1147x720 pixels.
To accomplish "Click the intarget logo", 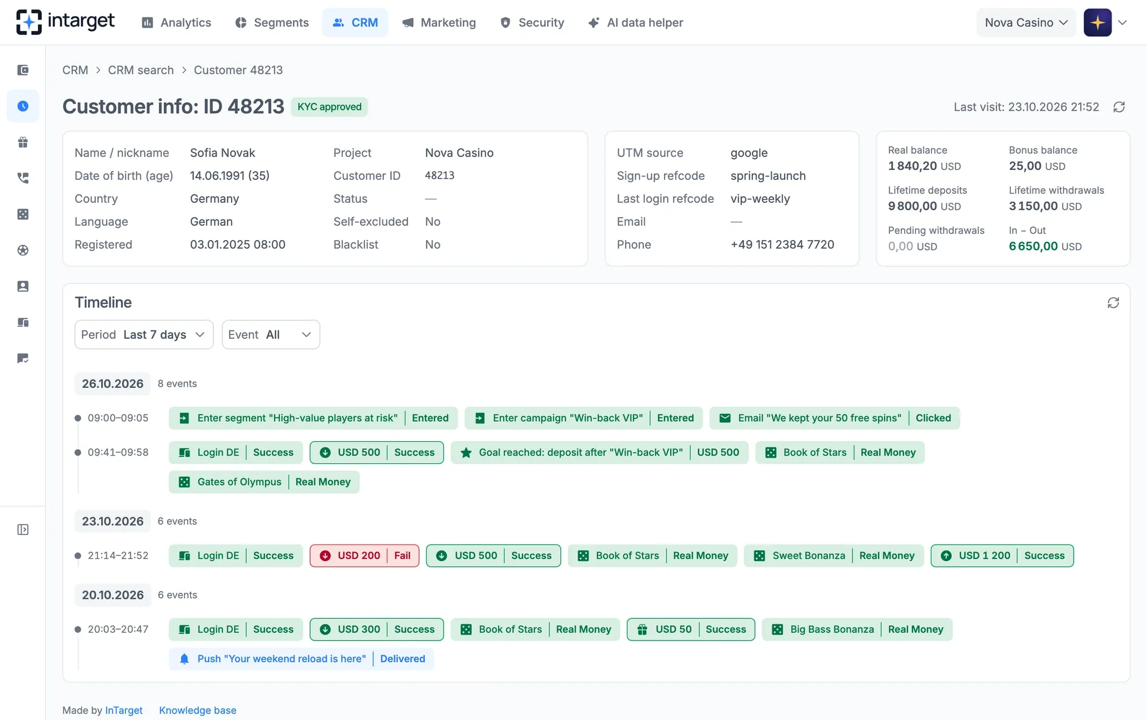I will [65, 22].
